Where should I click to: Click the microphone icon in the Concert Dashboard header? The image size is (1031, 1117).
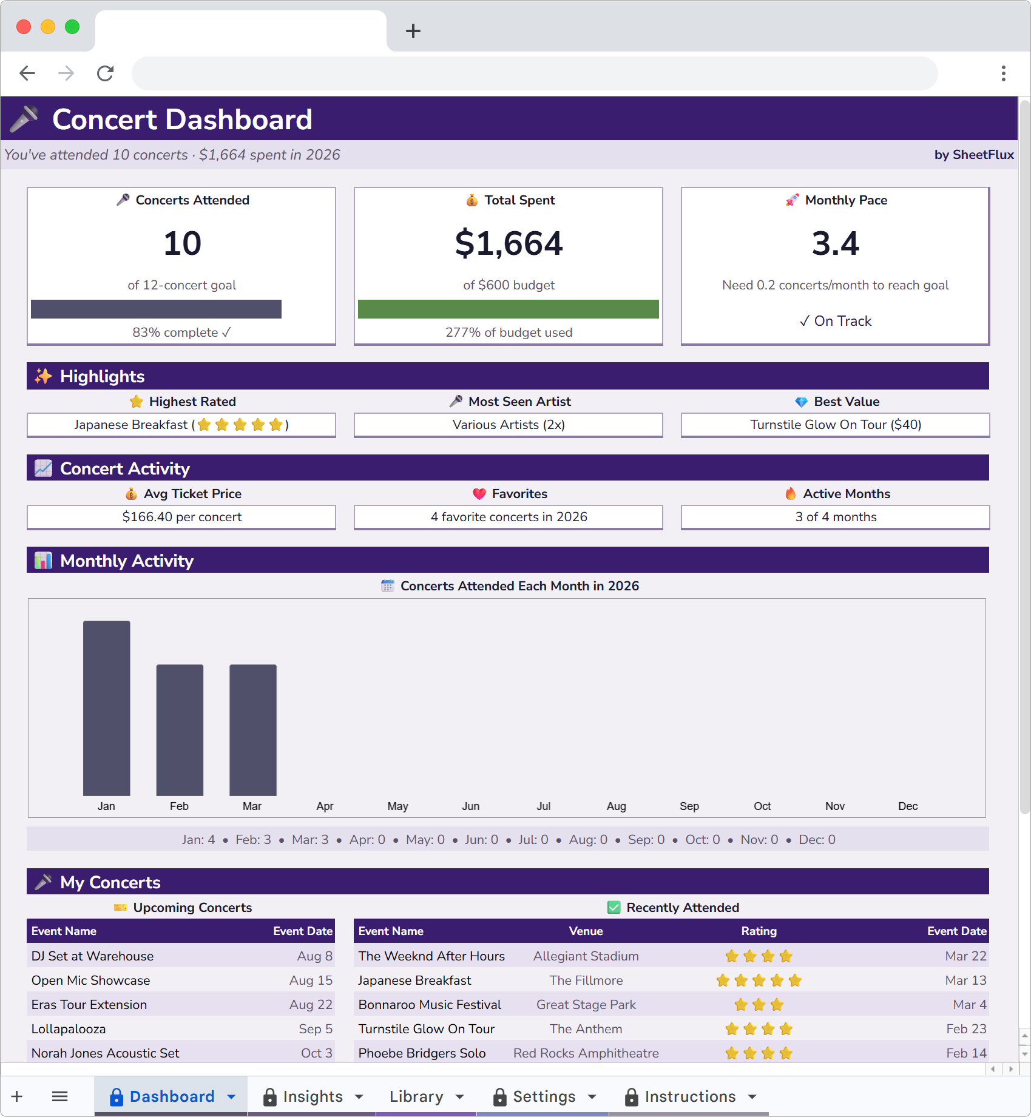[24, 118]
